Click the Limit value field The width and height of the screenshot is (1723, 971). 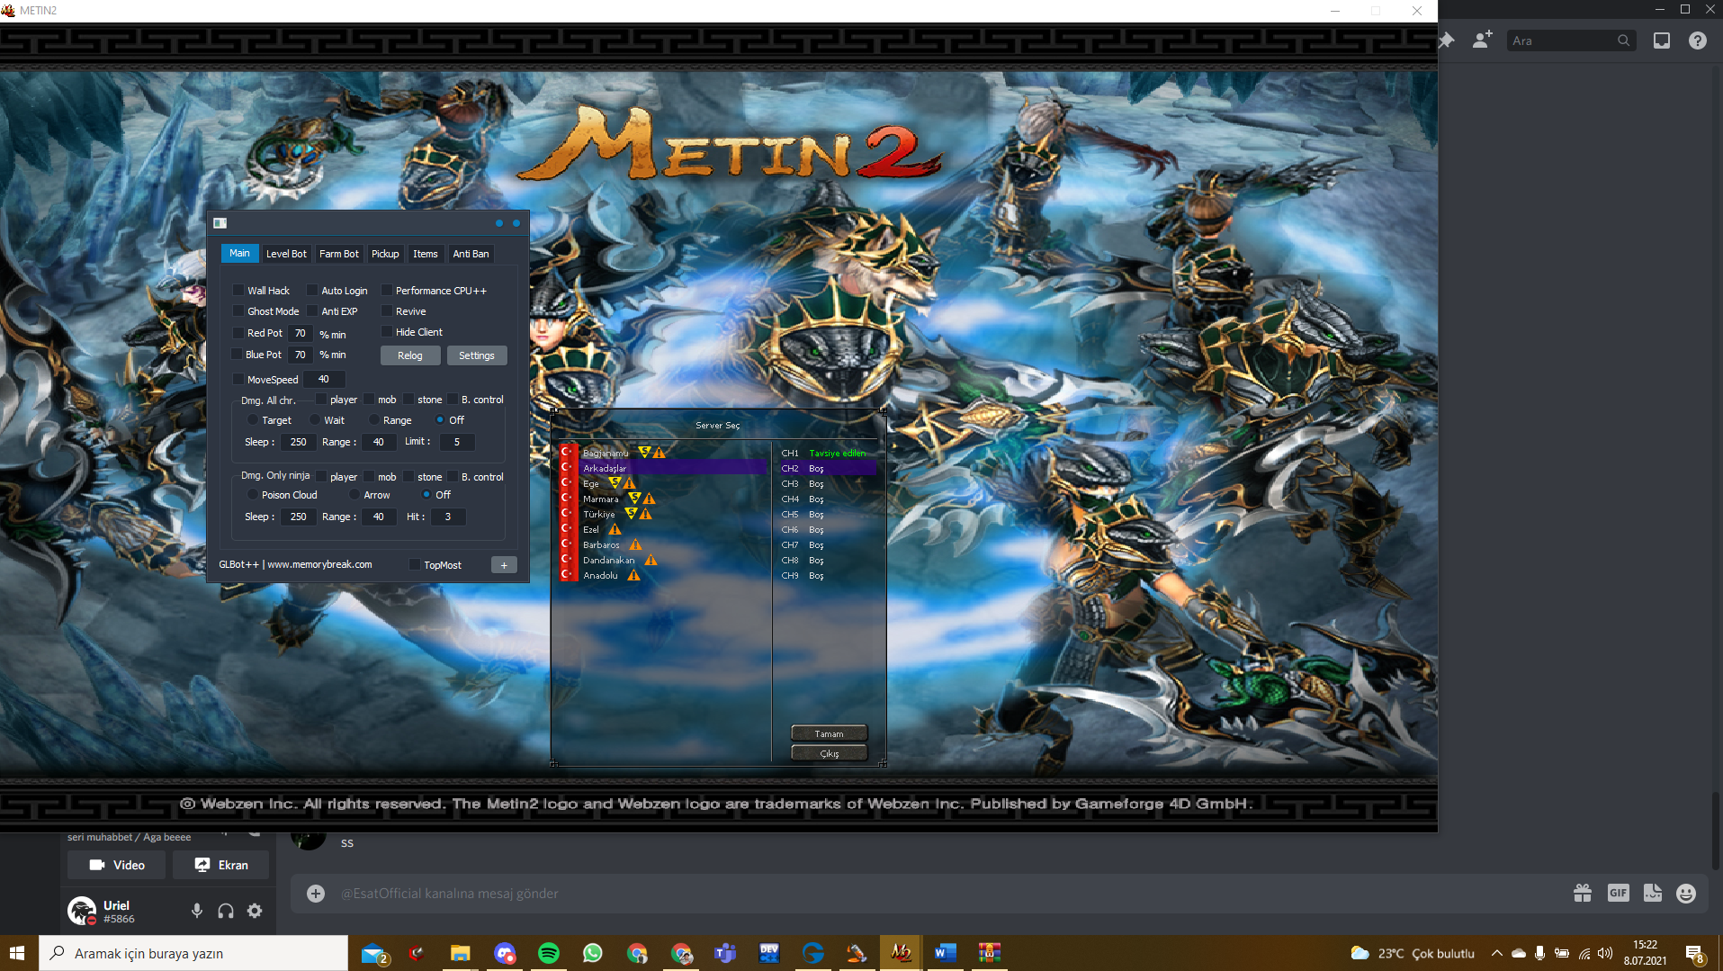[457, 442]
